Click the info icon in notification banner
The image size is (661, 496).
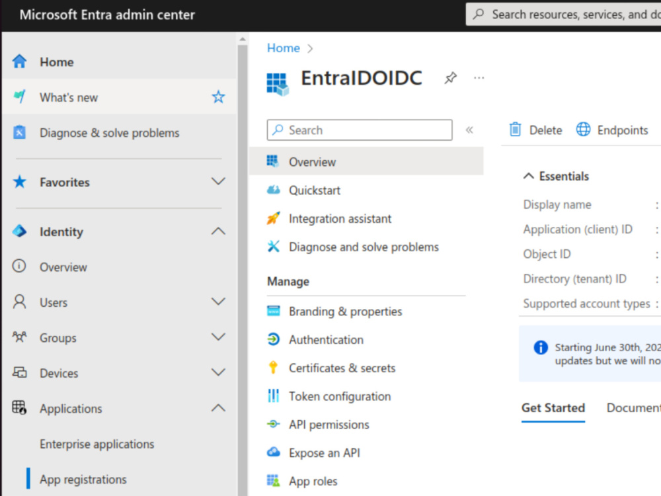[541, 348]
